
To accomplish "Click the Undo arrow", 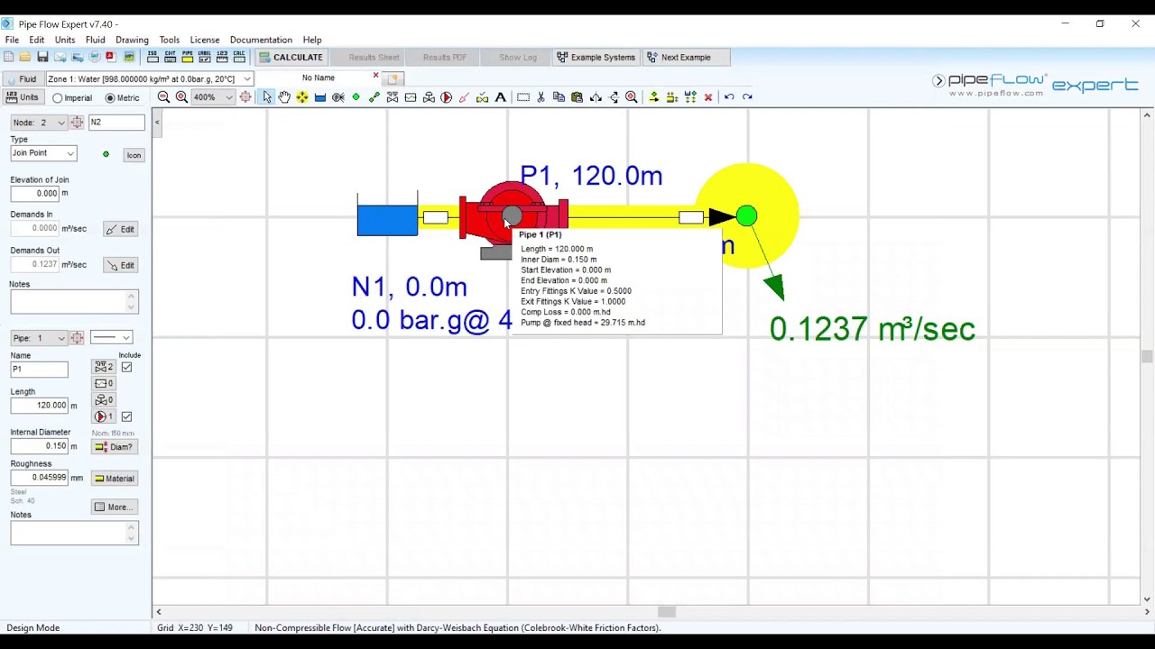I will (x=729, y=97).
